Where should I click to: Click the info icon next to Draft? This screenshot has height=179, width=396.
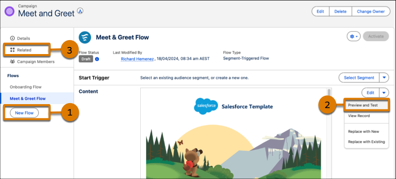[x=97, y=59]
